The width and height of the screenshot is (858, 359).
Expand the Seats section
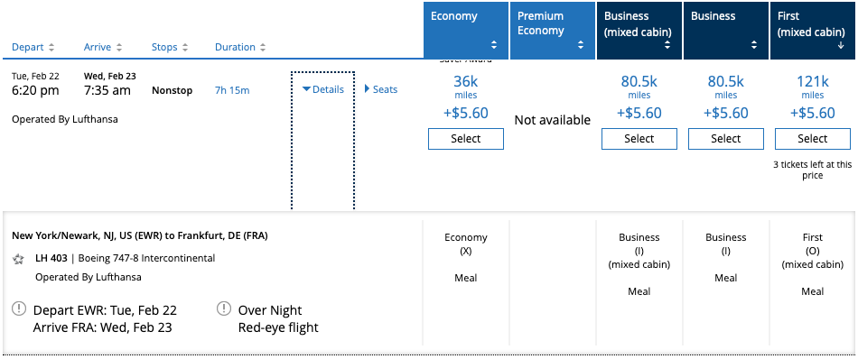(x=381, y=89)
